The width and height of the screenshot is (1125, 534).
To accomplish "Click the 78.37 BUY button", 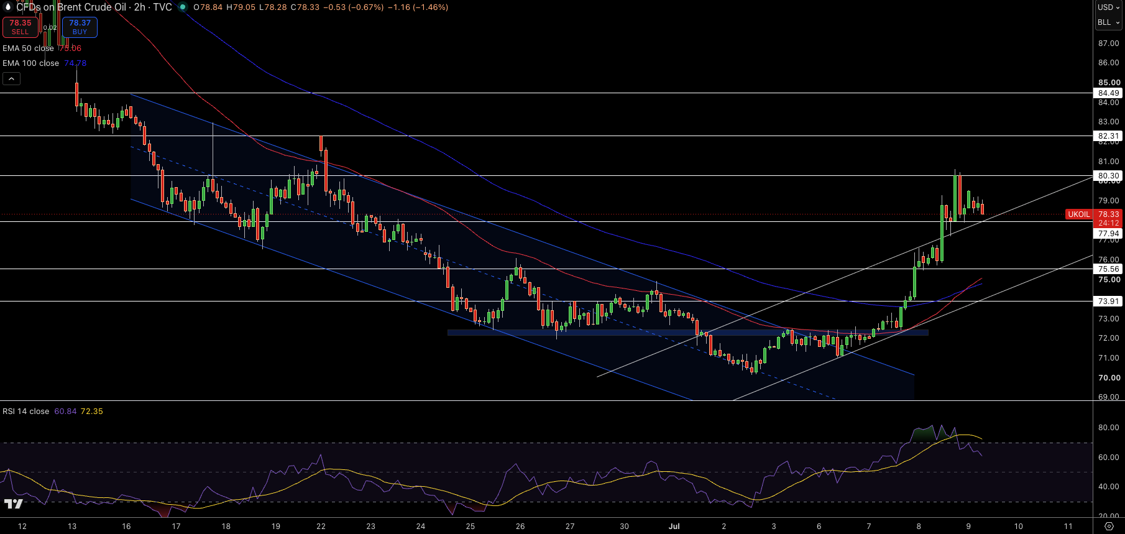I will [x=80, y=27].
